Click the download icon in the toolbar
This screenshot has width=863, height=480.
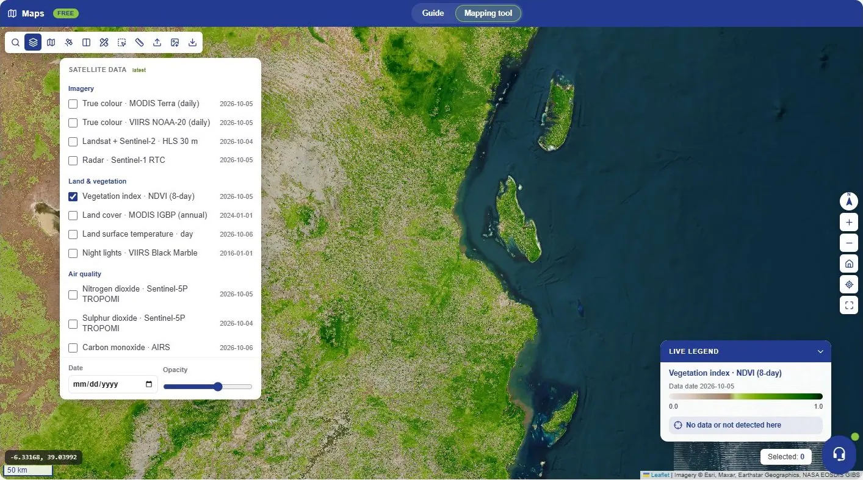tap(192, 43)
